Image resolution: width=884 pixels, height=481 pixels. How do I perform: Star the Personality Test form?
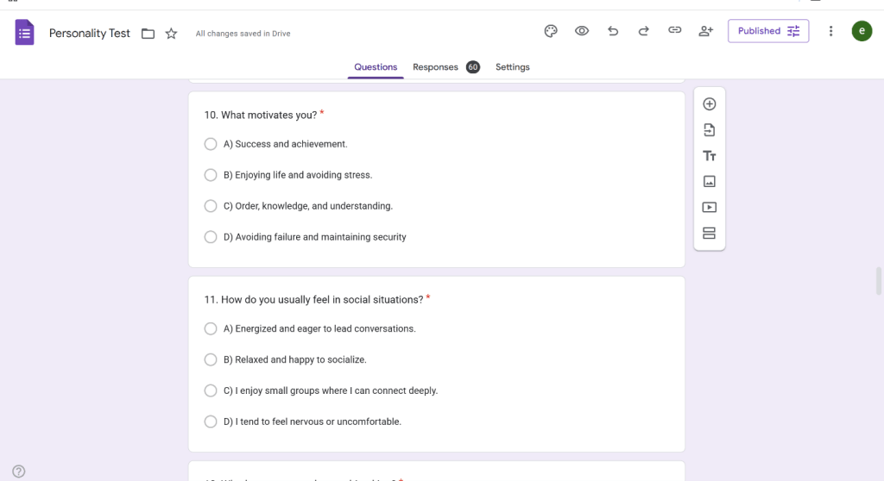pos(171,34)
